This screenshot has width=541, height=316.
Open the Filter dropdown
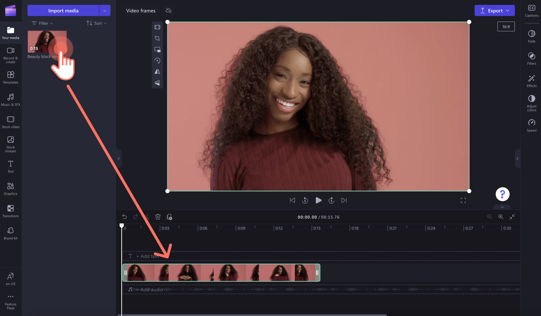42,23
